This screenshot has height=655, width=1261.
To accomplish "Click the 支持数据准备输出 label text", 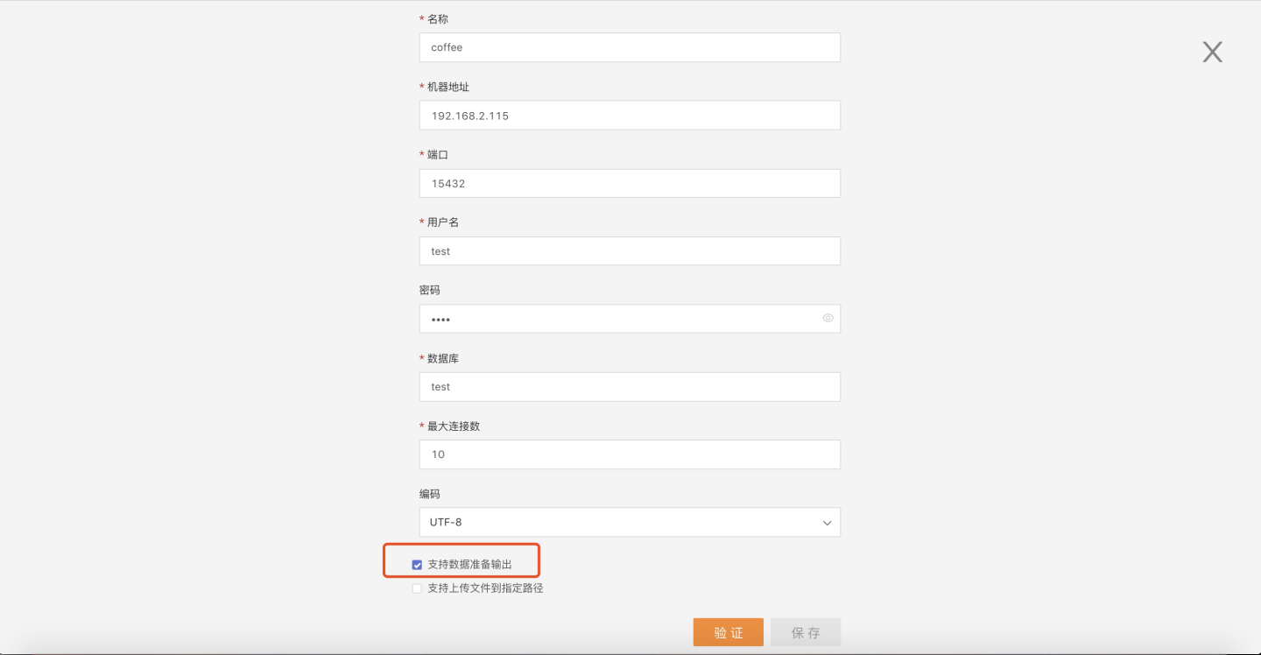I will [469, 565].
